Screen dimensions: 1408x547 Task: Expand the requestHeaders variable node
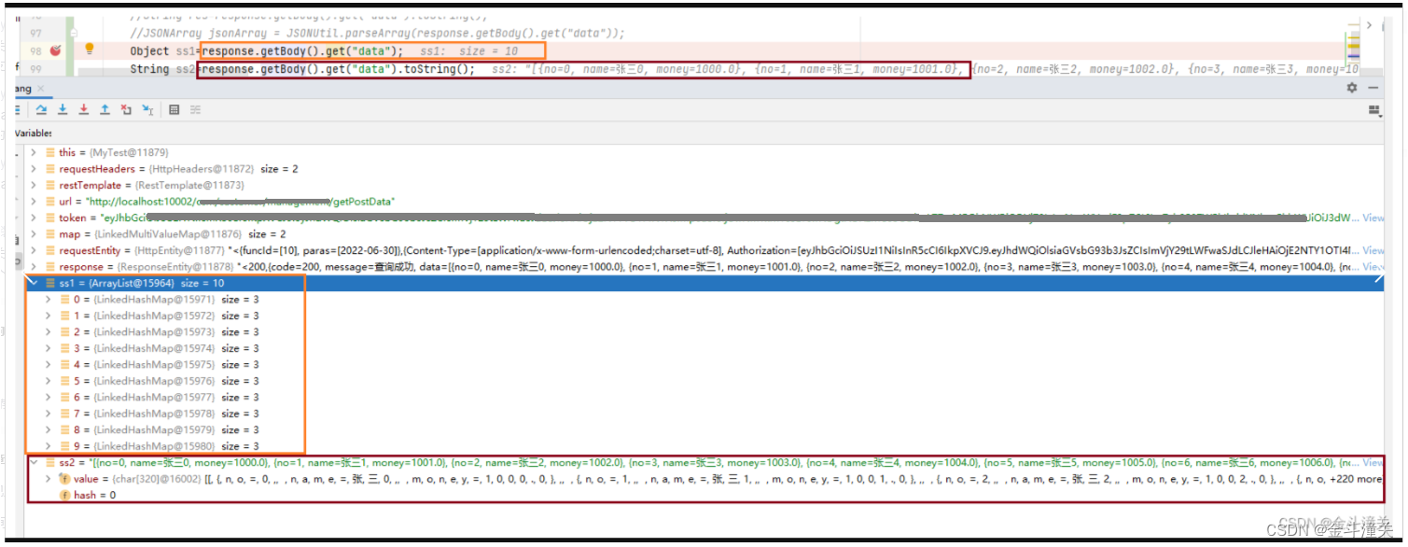[x=35, y=168]
